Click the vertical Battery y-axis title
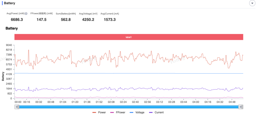The width and height of the screenshot is (257, 116). tap(3, 76)
